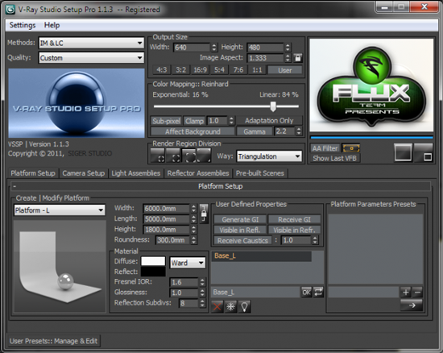Select the second render region division icon
Screen dimensions: 443x353
point(173,156)
